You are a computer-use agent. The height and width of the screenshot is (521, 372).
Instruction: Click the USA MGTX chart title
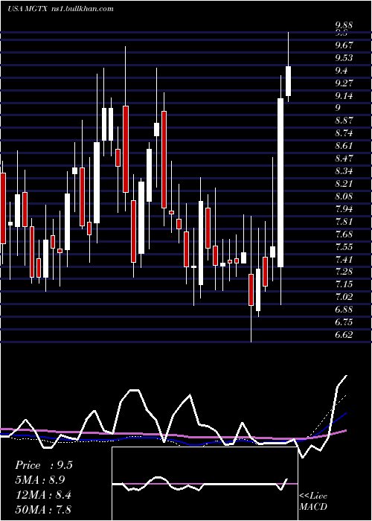(x=28, y=9)
